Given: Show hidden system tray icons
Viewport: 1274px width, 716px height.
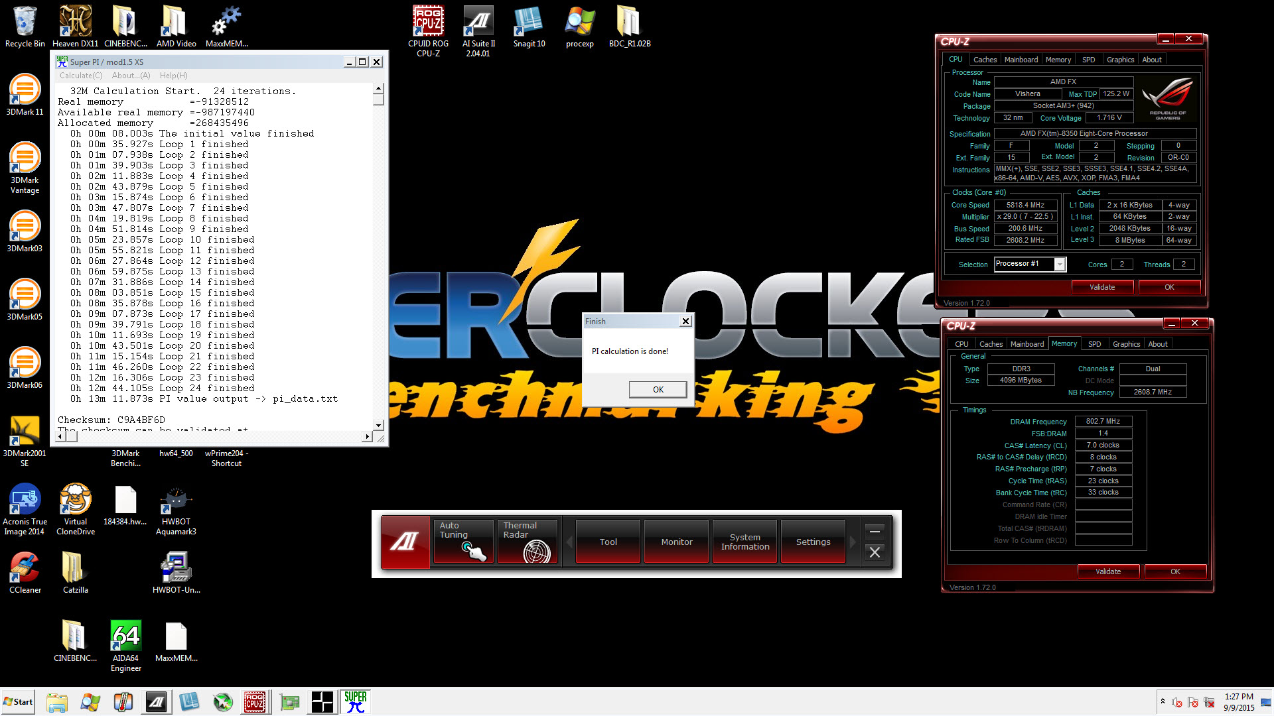Looking at the screenshot, I should click(1162, 701).
